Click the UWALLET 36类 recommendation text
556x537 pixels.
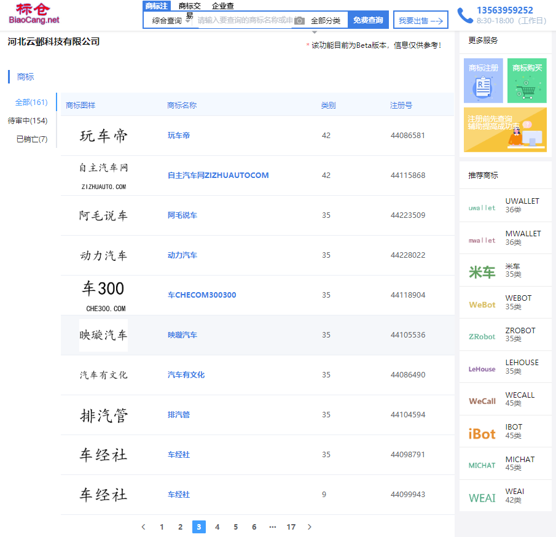click(522, 205)
